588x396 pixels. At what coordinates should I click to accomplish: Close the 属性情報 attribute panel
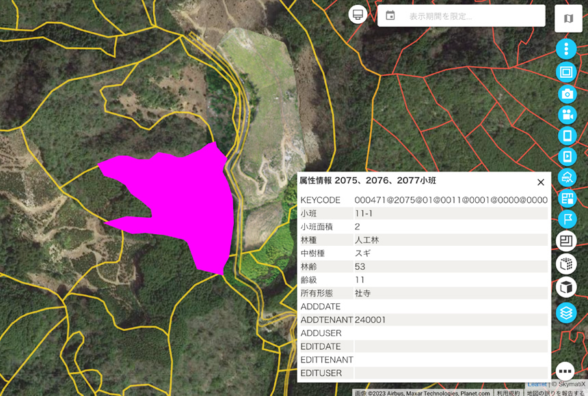(541, 182)
